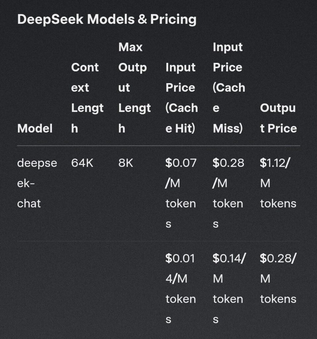The height and width of the screenshot is (339, 317).
Task: Click the $1.12/M tokens output price
Action: tap(278, 183)
